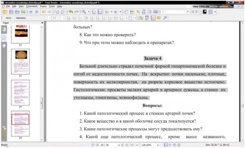The image size is (245, 148).
Task: Open the pages panel icon in sidebar
Action: (x=4, y=38)
